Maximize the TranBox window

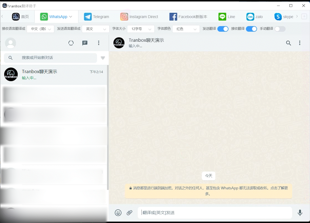pos(291,6)
